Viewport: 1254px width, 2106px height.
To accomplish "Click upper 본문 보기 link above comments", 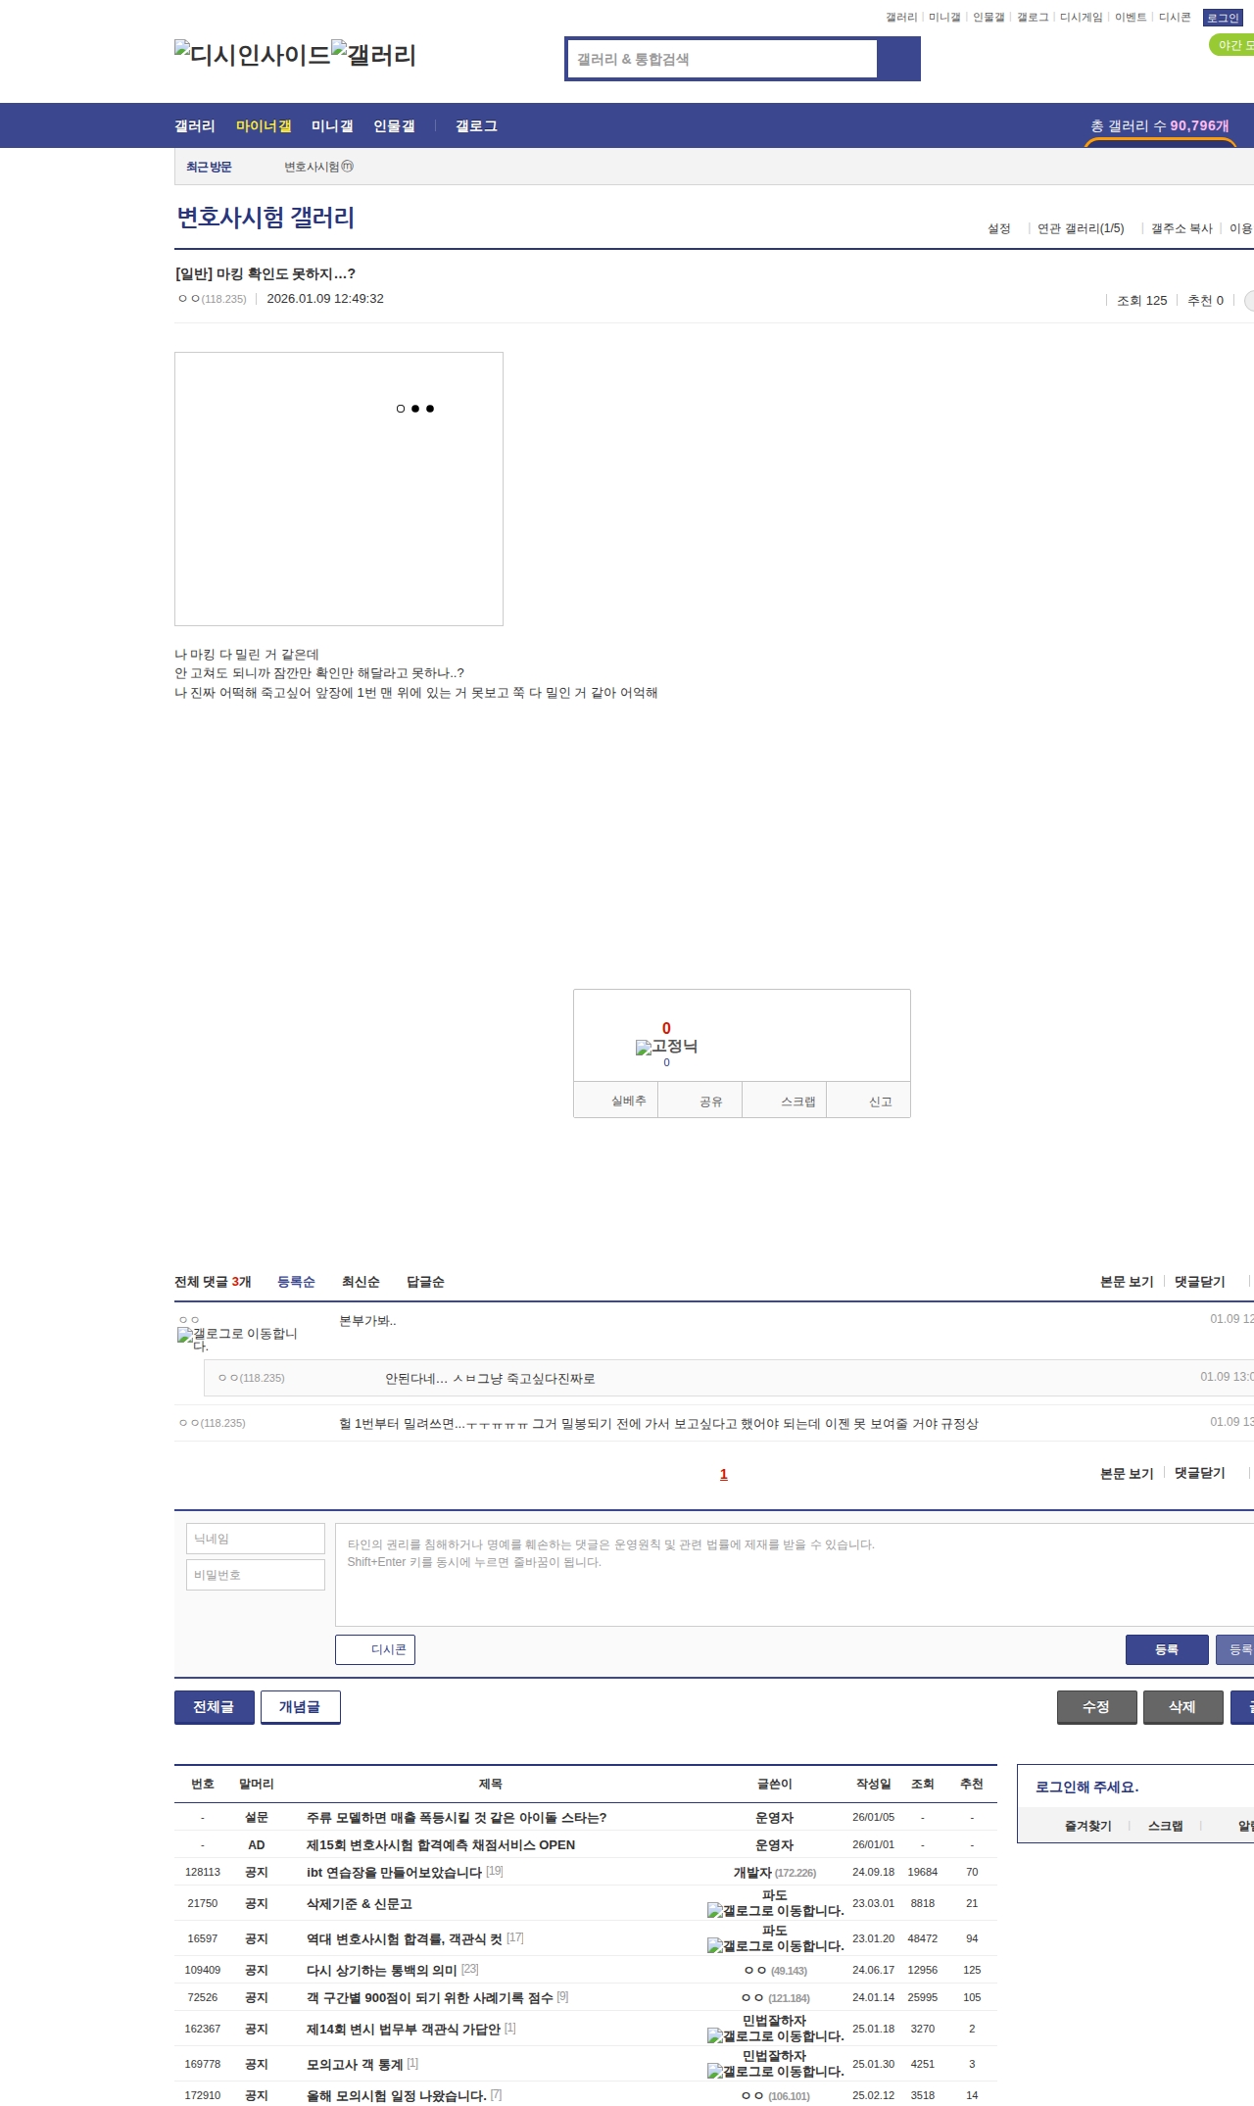I will pyautogui.click(x=1127, y=1282).
